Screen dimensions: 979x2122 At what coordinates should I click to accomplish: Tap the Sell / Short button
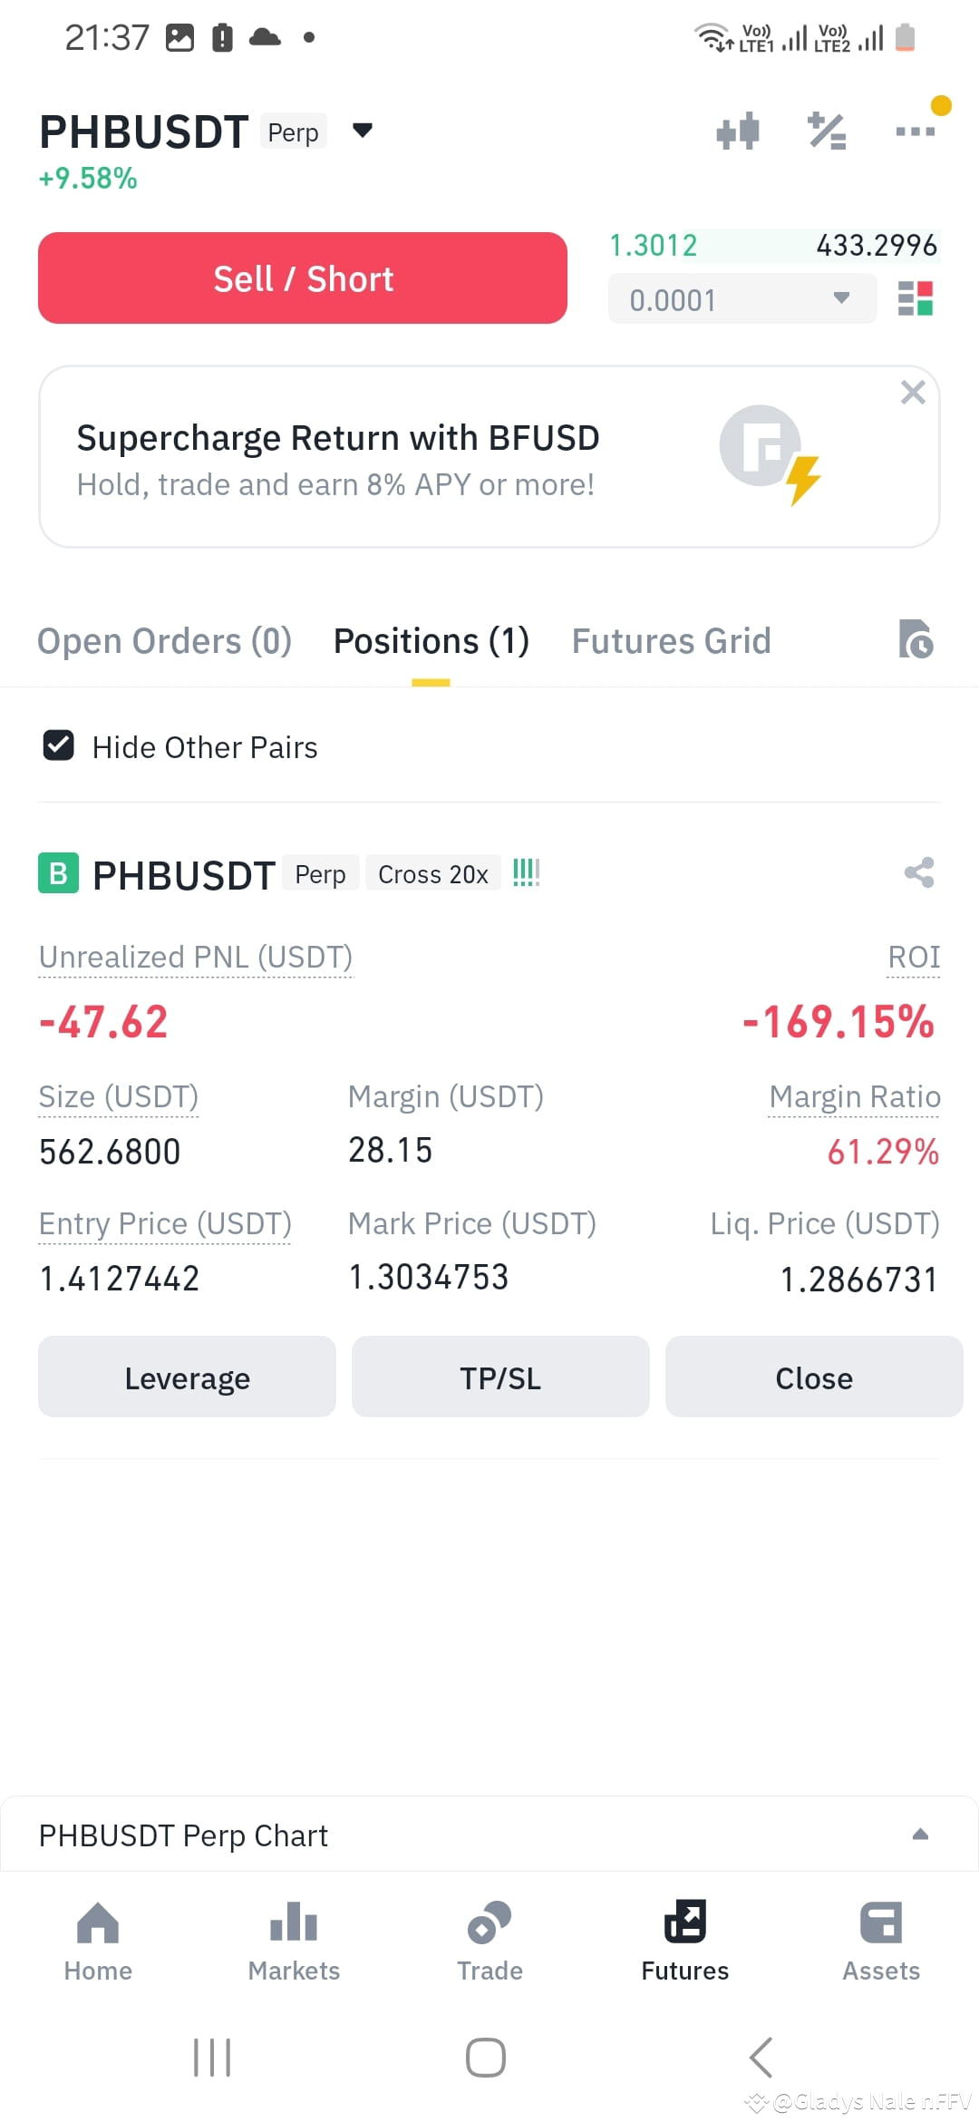(303, 277)
